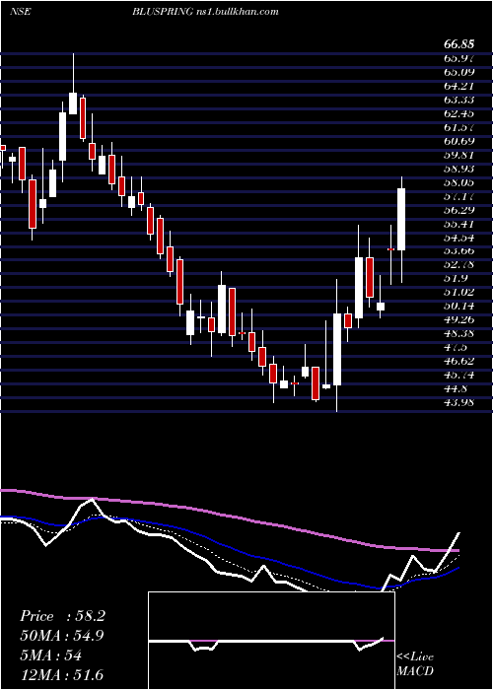Click the 58.05 price axis label

[x=459, y=182]
